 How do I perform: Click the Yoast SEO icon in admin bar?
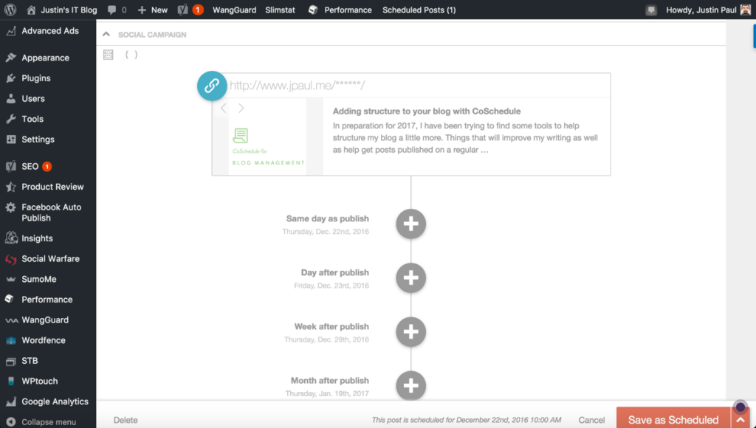pos(183,10)
